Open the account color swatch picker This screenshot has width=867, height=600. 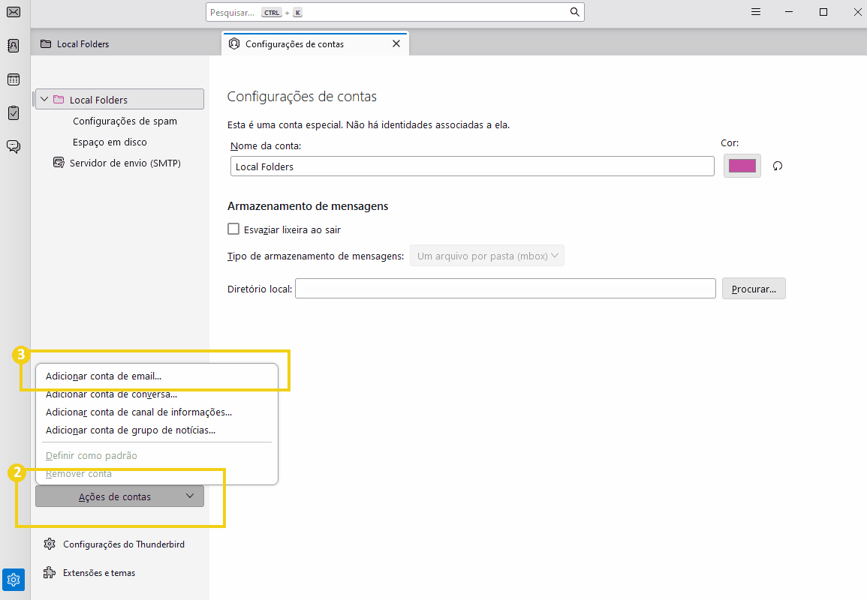coord(742,166)
